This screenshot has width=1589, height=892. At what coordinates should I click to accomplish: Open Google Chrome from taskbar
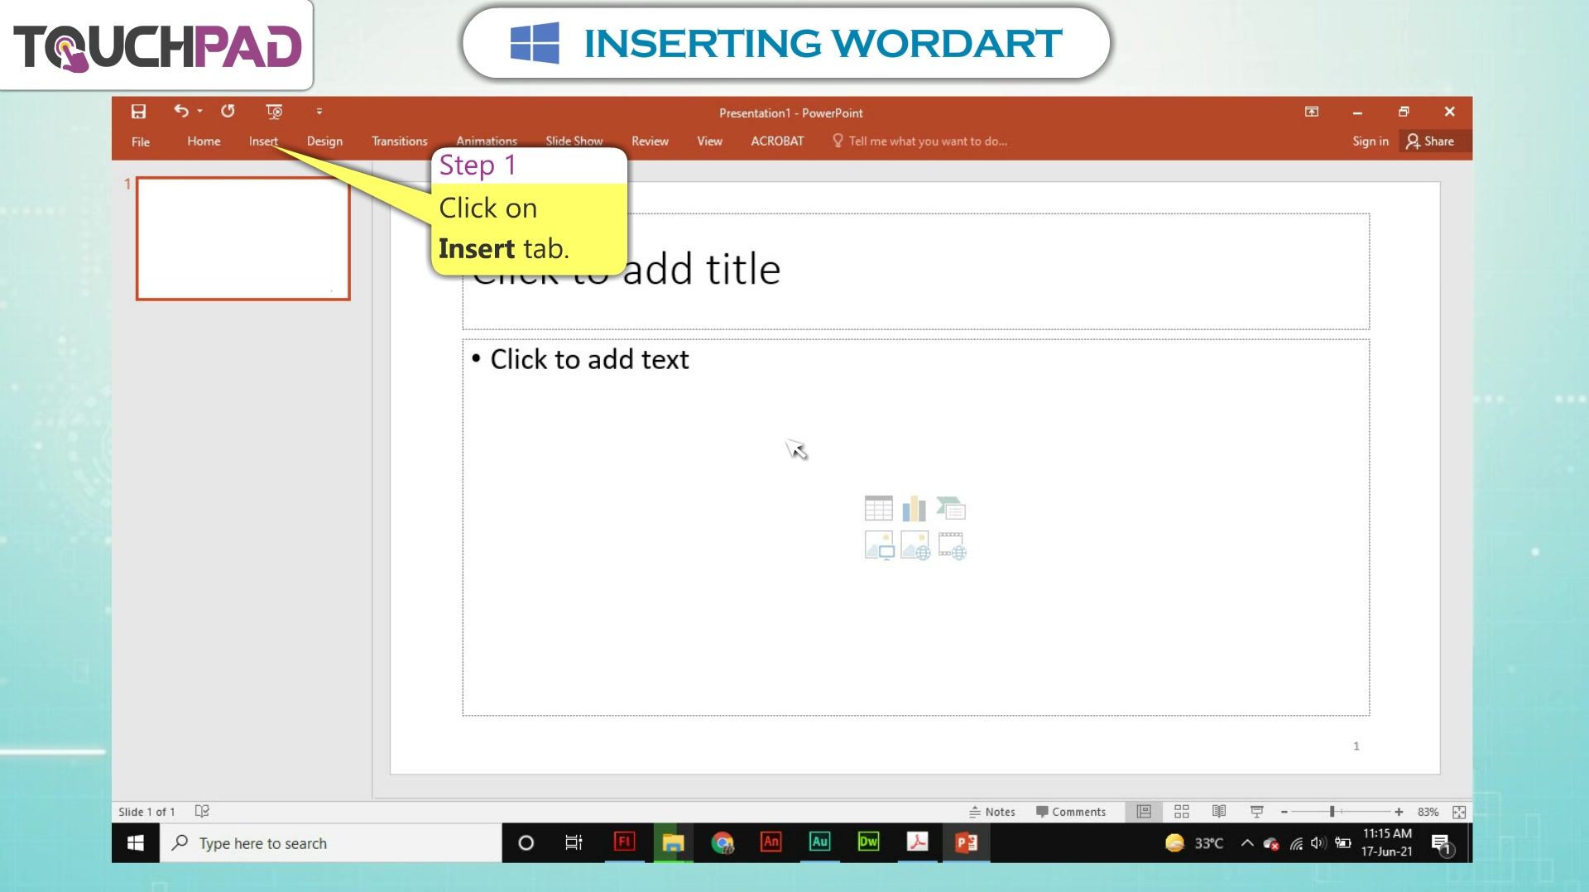[x=722, y=842]
